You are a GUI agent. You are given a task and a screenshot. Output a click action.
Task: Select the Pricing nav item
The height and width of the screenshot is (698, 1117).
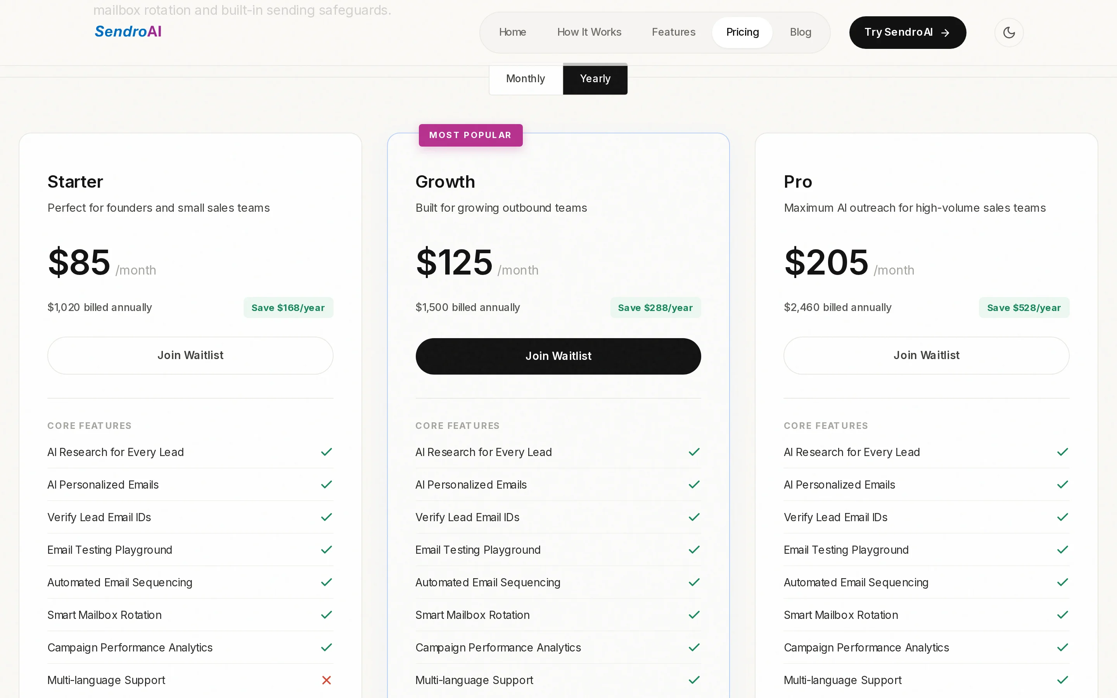point(742,32)
